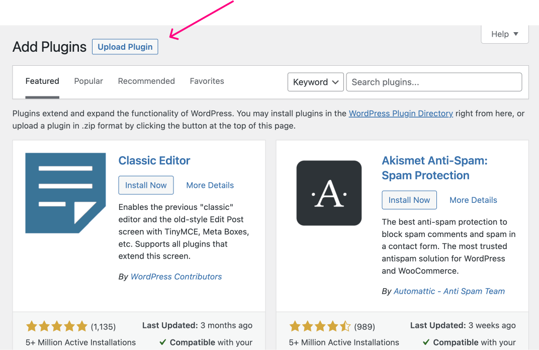Switch to the Popular tab
This screenshot has width=539, height=350.
[x=88, y=81]
